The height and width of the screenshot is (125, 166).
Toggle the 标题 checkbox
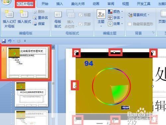coord(80,15)
